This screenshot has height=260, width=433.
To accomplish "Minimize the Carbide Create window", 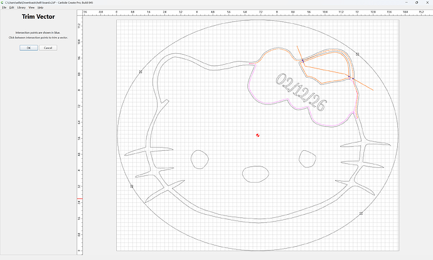I will (x=407, y=3).
